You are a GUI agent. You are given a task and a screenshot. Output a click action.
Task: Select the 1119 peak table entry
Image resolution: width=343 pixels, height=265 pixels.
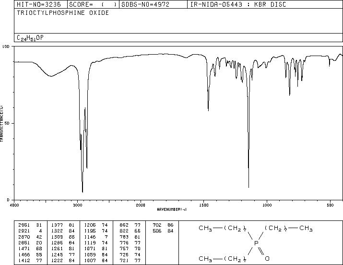[90, 242]
